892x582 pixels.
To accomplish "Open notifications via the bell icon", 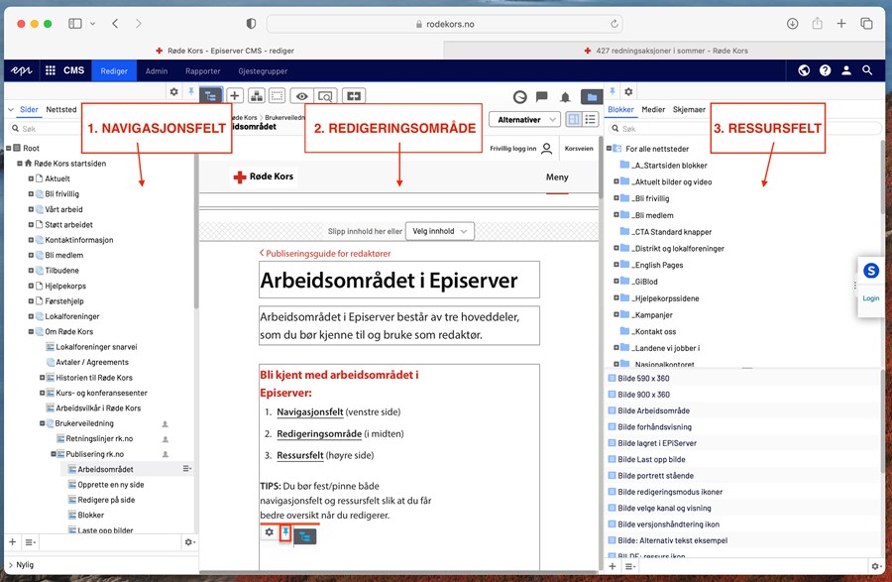I will click(565, 96).
